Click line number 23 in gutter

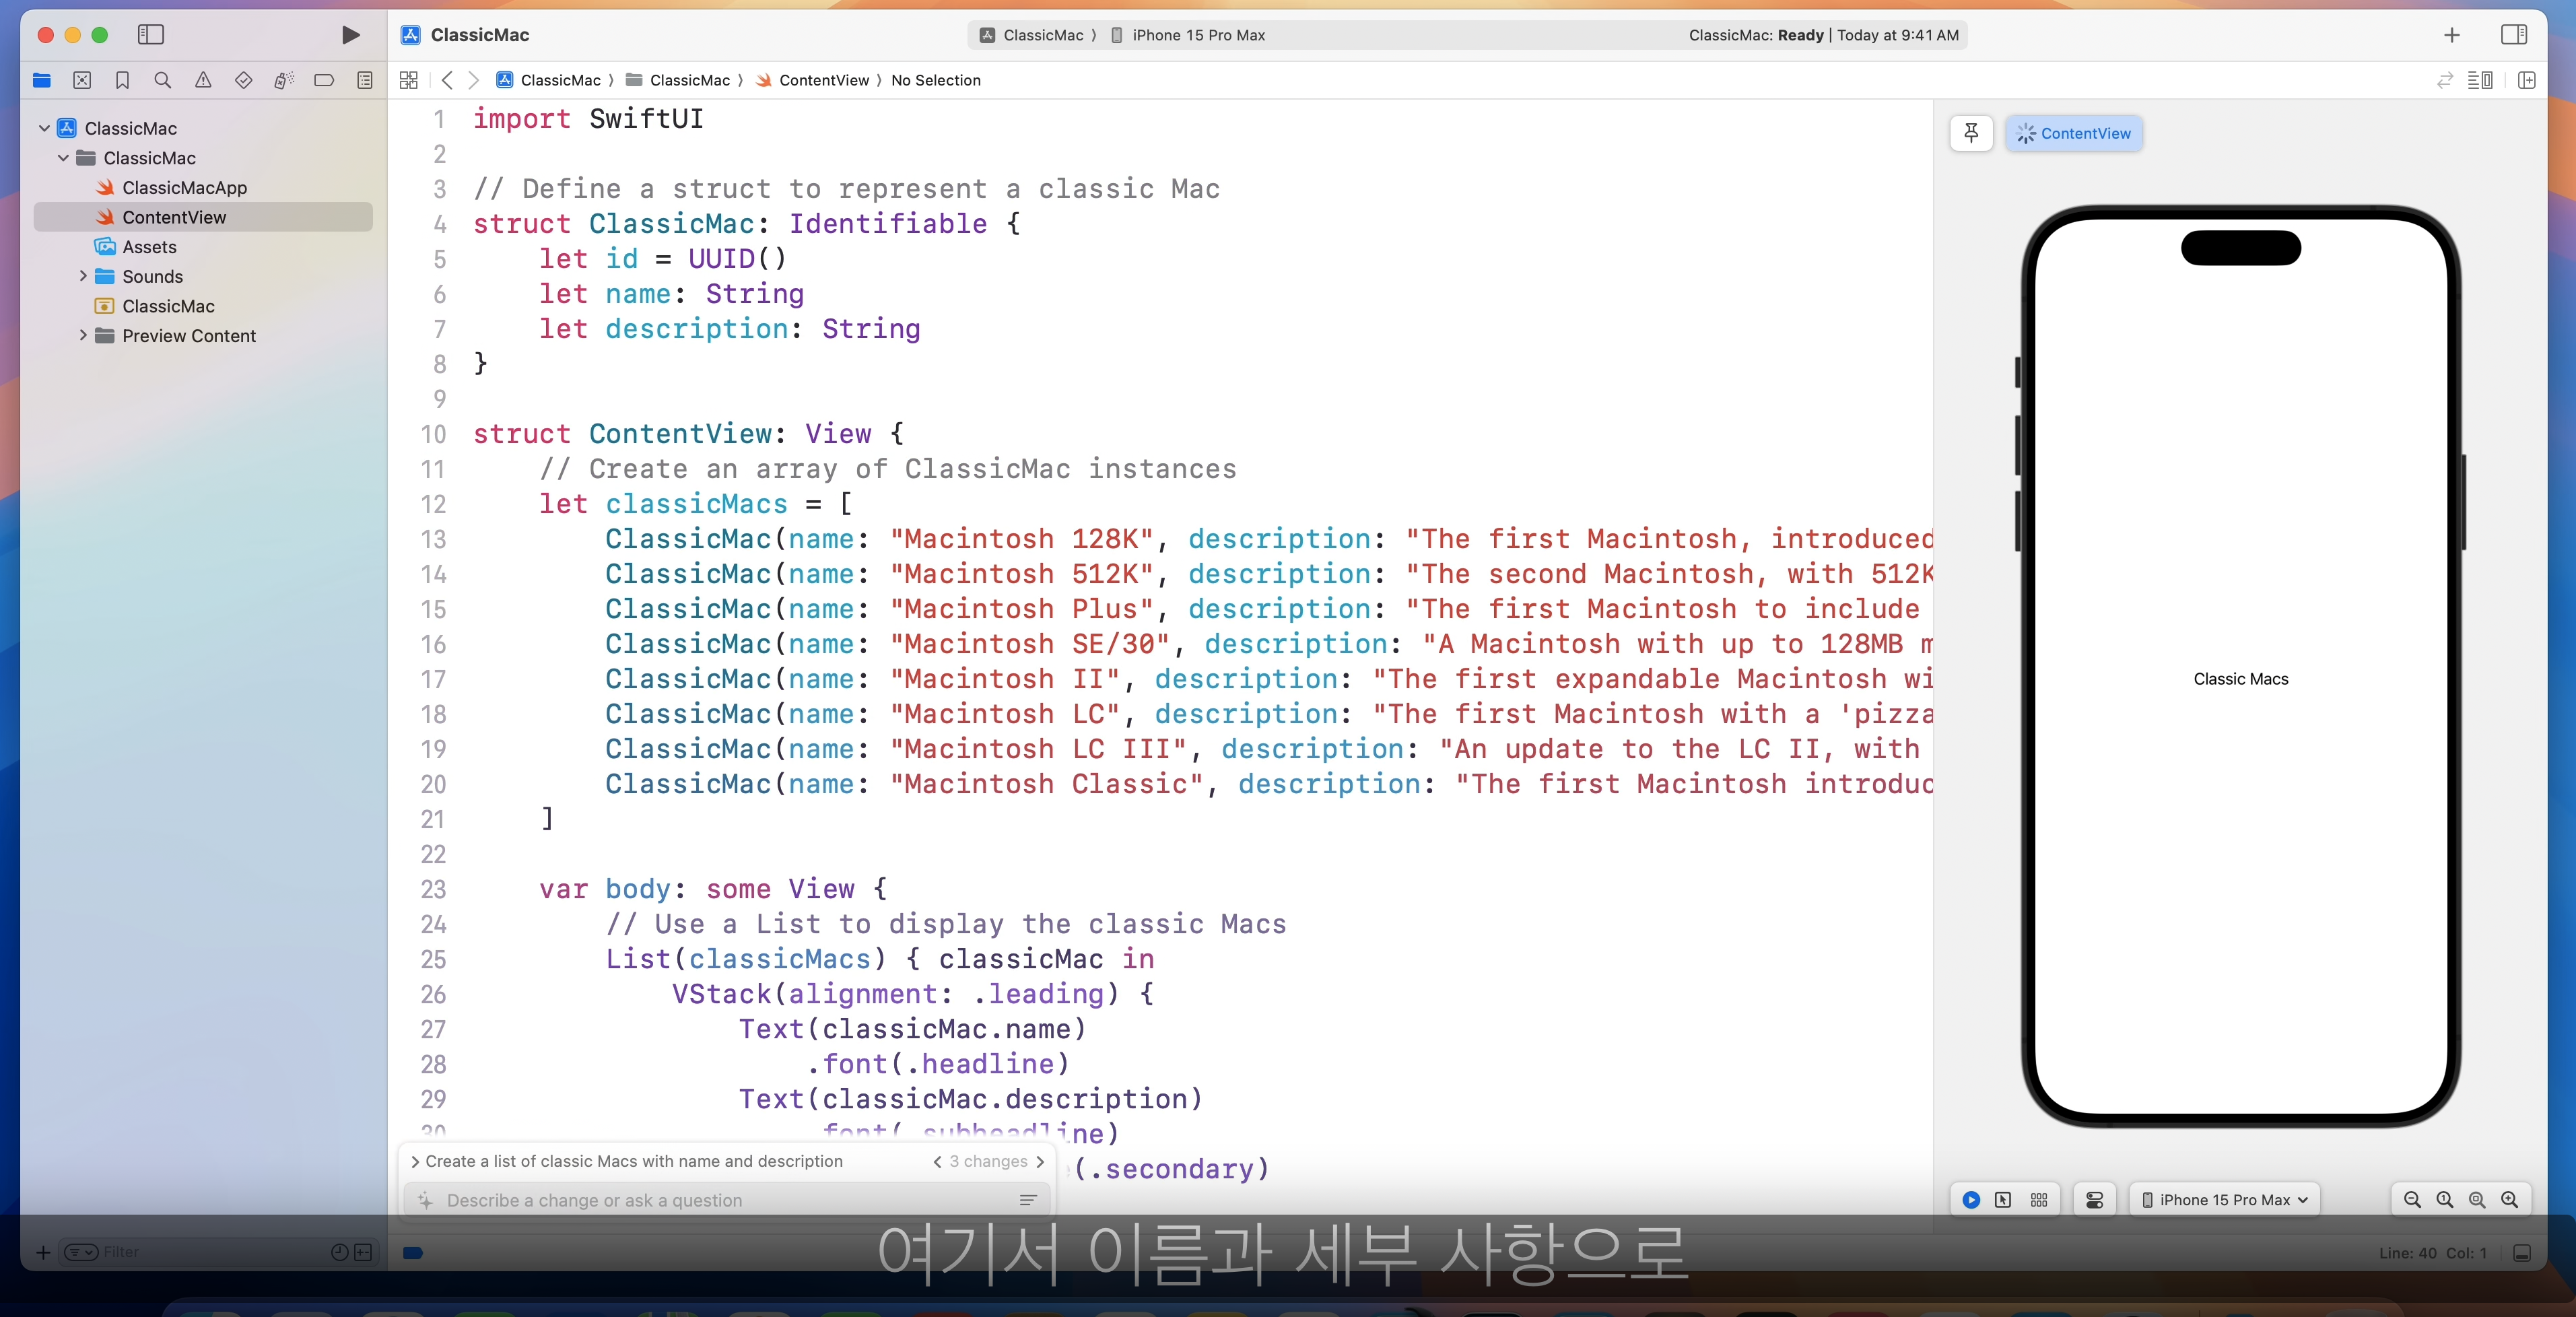433,889
